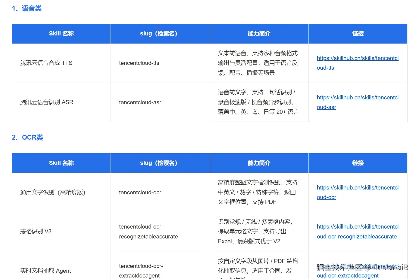This screenshot has width=416, height=279.
Task: Select the '链接' header in the OCR类 table
Action: (358, 163)
